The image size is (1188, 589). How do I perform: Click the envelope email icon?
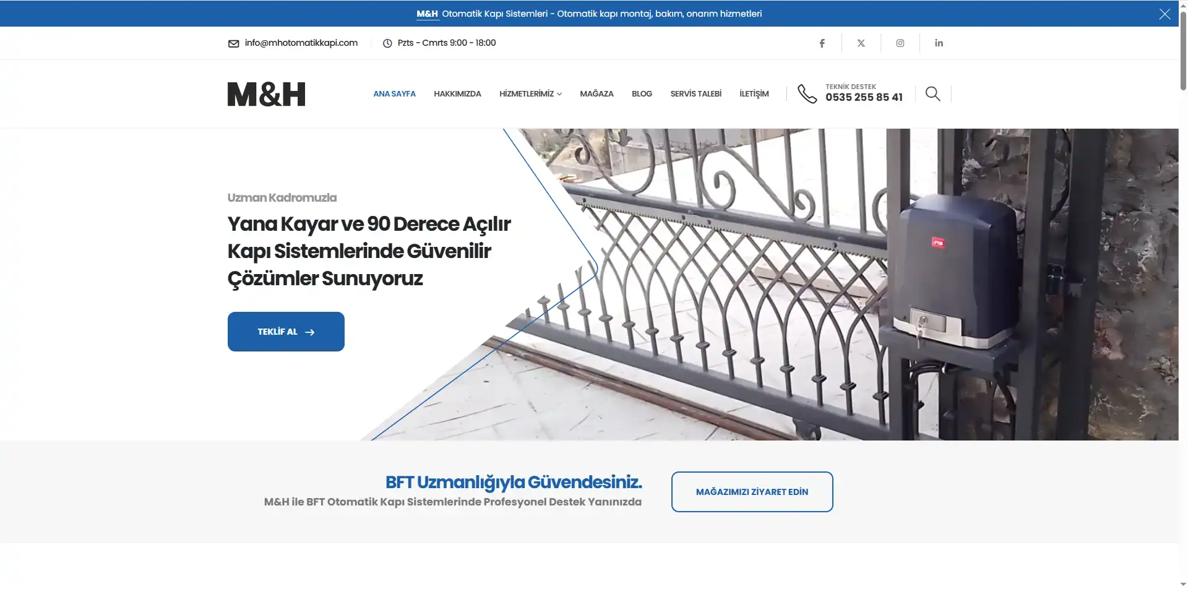(x=233, y=43)
